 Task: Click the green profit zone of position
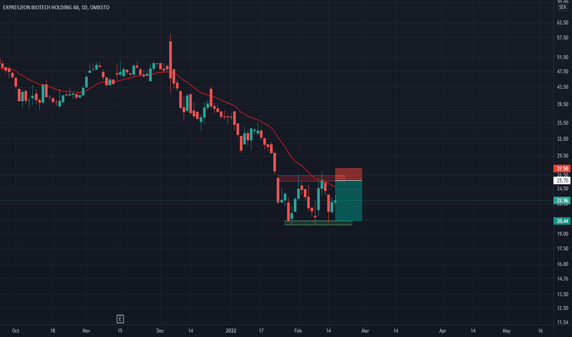coord(349,201)
